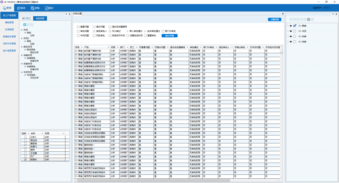The image size is (339, 183).
Task: Click the blue add icon above approval tree
Action: click(25, 24)
